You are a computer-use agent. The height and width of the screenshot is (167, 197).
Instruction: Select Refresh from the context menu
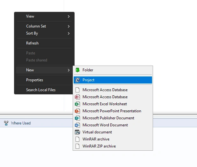pos(32,43)
